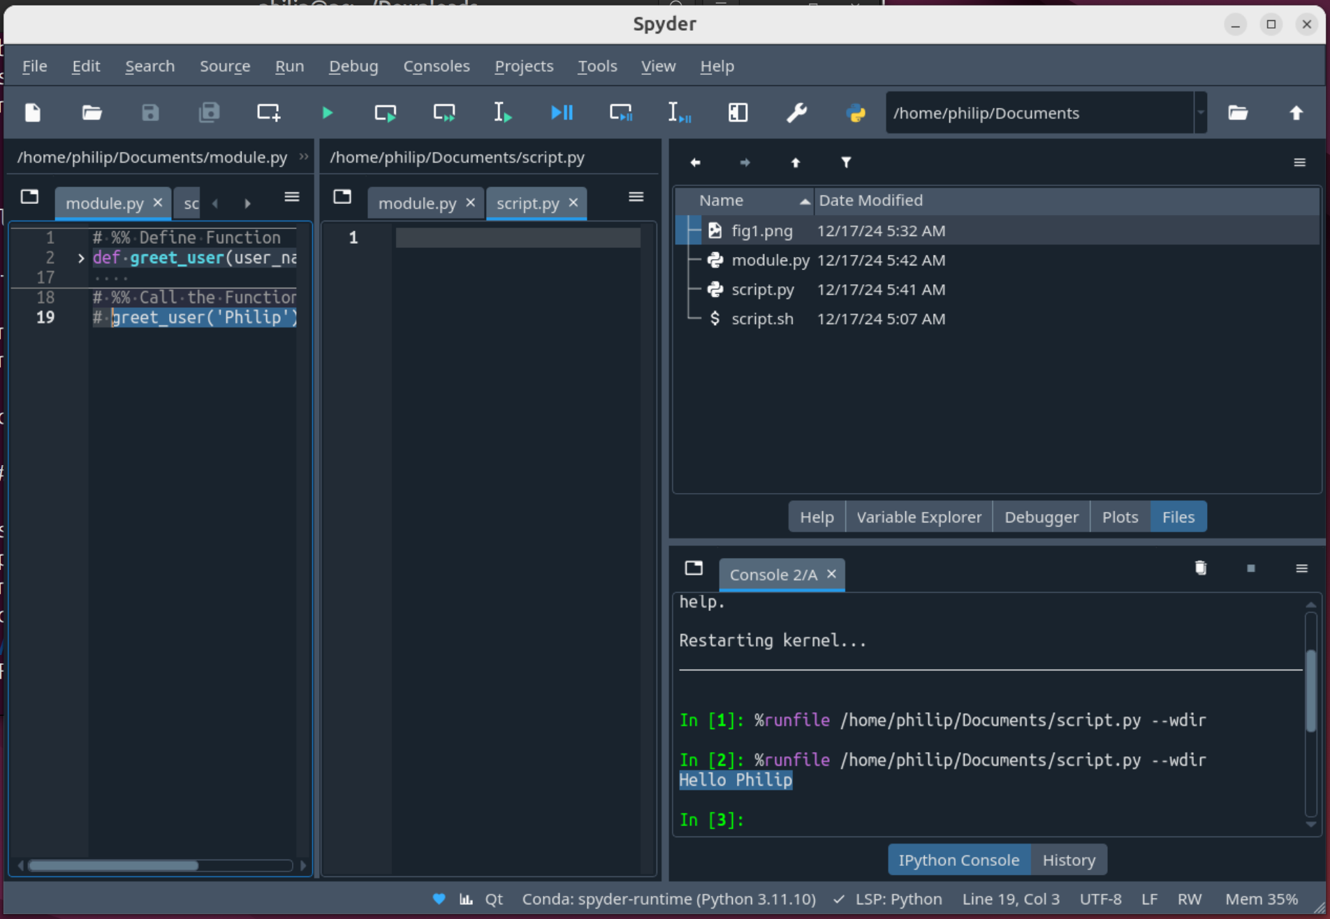Screen dimensions: 1330x919
Task: Debug cell toolbar icon
Action: pyautogui.click(x=620, y=112)
